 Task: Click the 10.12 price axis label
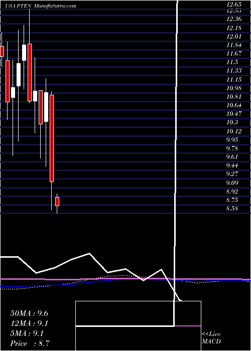click(234, 131)
